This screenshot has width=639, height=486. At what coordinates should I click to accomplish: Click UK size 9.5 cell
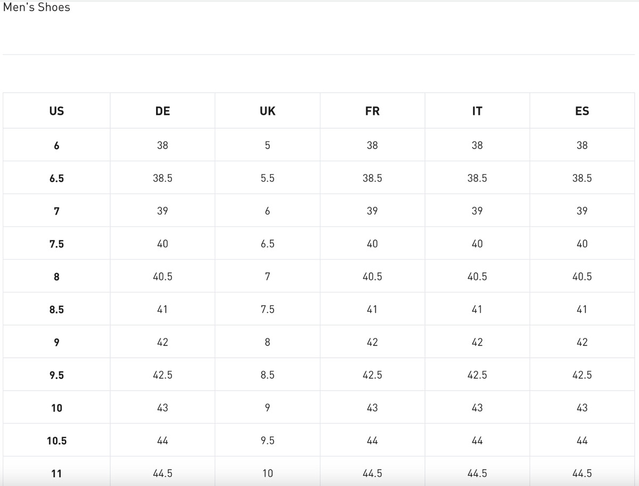pos(267,441)
